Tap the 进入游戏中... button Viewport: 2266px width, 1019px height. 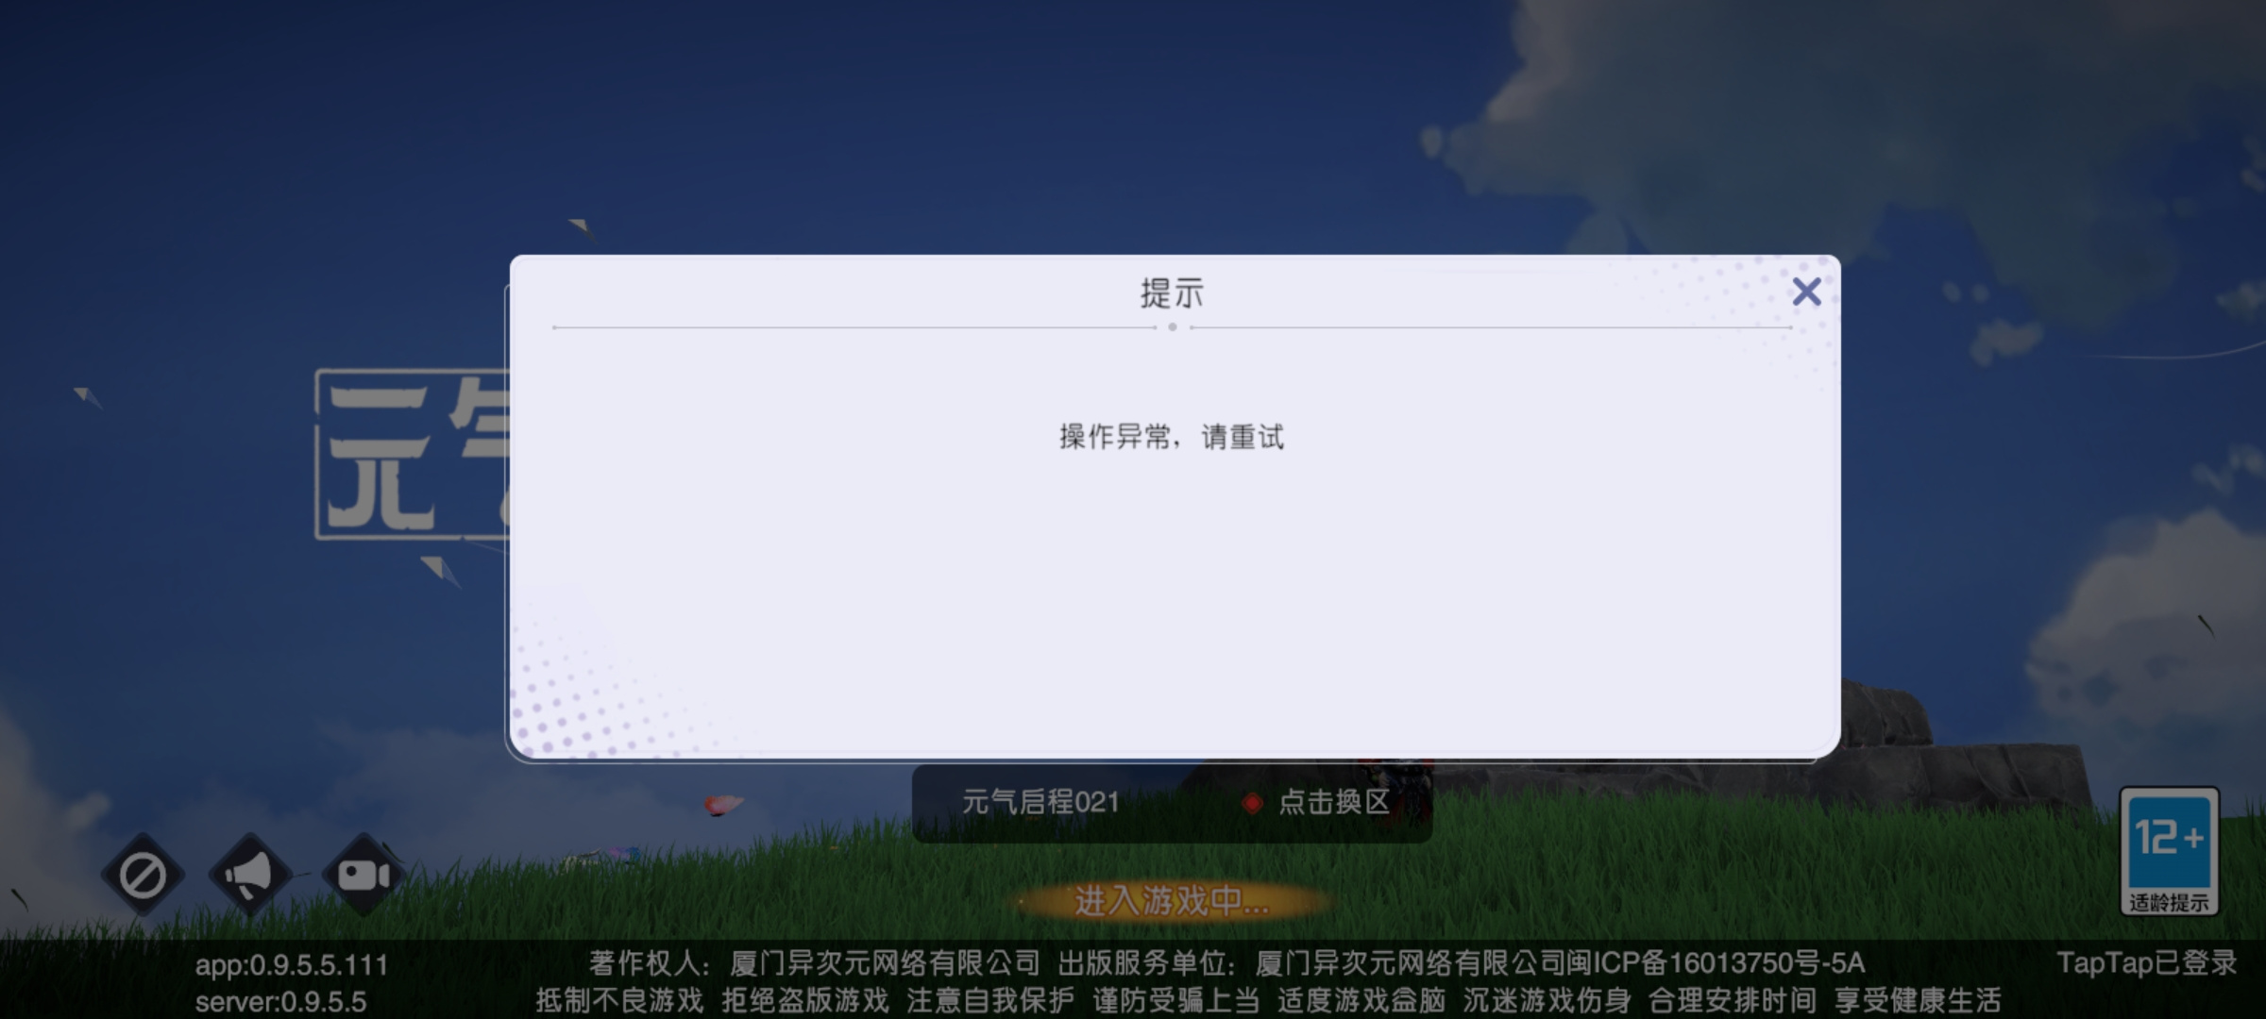[x=1172, y=901]
